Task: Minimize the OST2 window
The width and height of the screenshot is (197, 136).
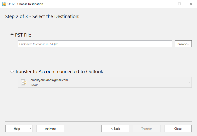Action: [x=168, y=4]
